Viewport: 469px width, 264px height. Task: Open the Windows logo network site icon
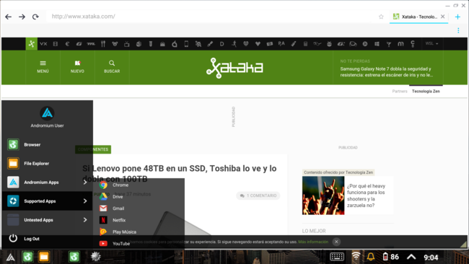coord(377,44)
